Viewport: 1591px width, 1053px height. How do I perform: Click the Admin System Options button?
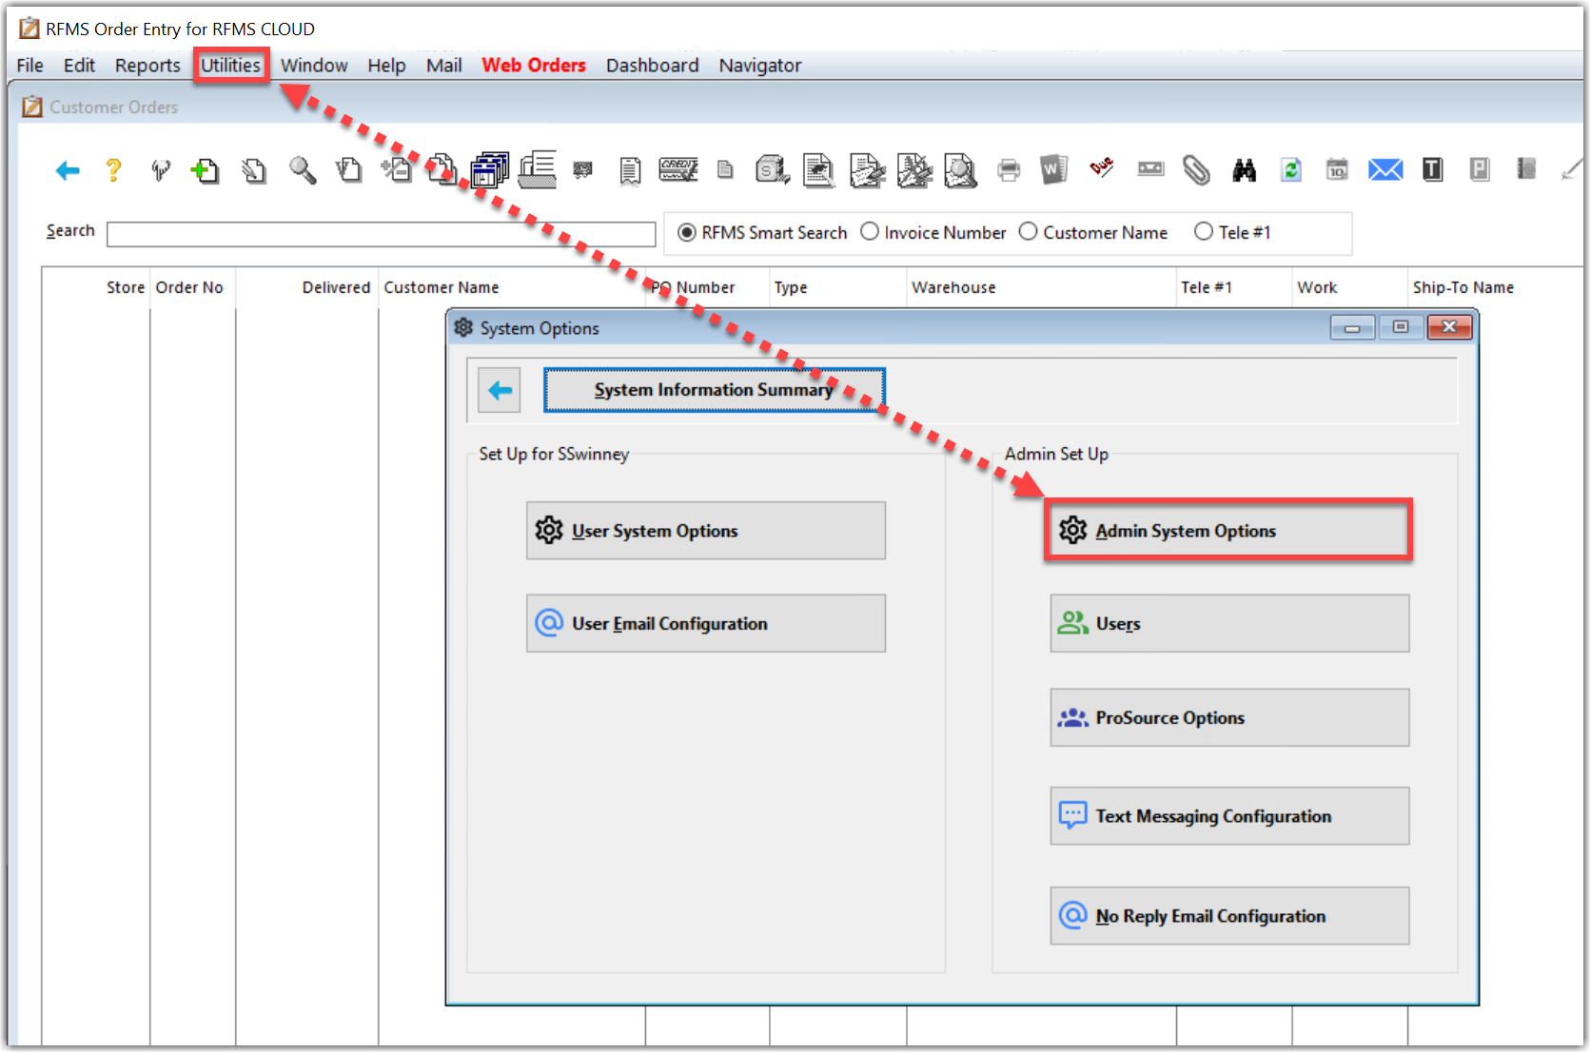[x=1228, y=530]
